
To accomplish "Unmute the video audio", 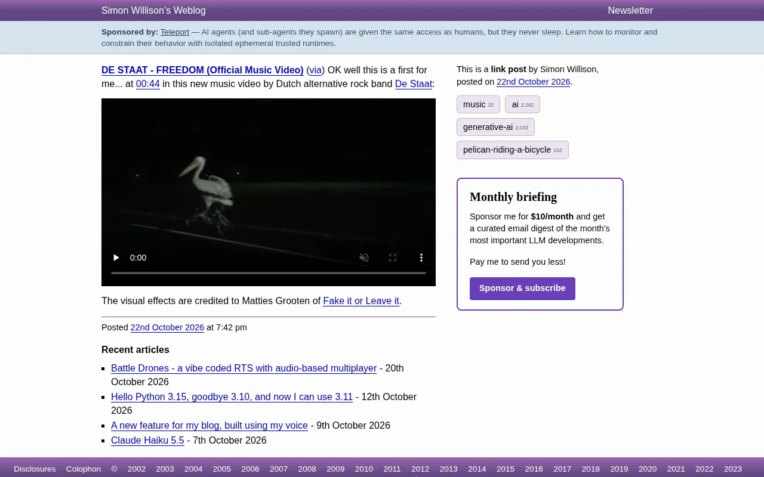I will pyautogui.click(x=364, y=258).
